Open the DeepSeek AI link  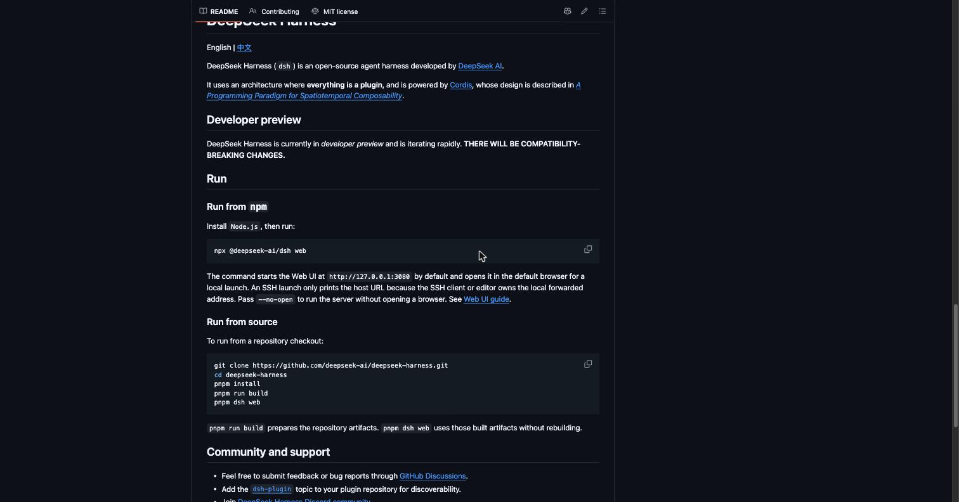[480, 66]
